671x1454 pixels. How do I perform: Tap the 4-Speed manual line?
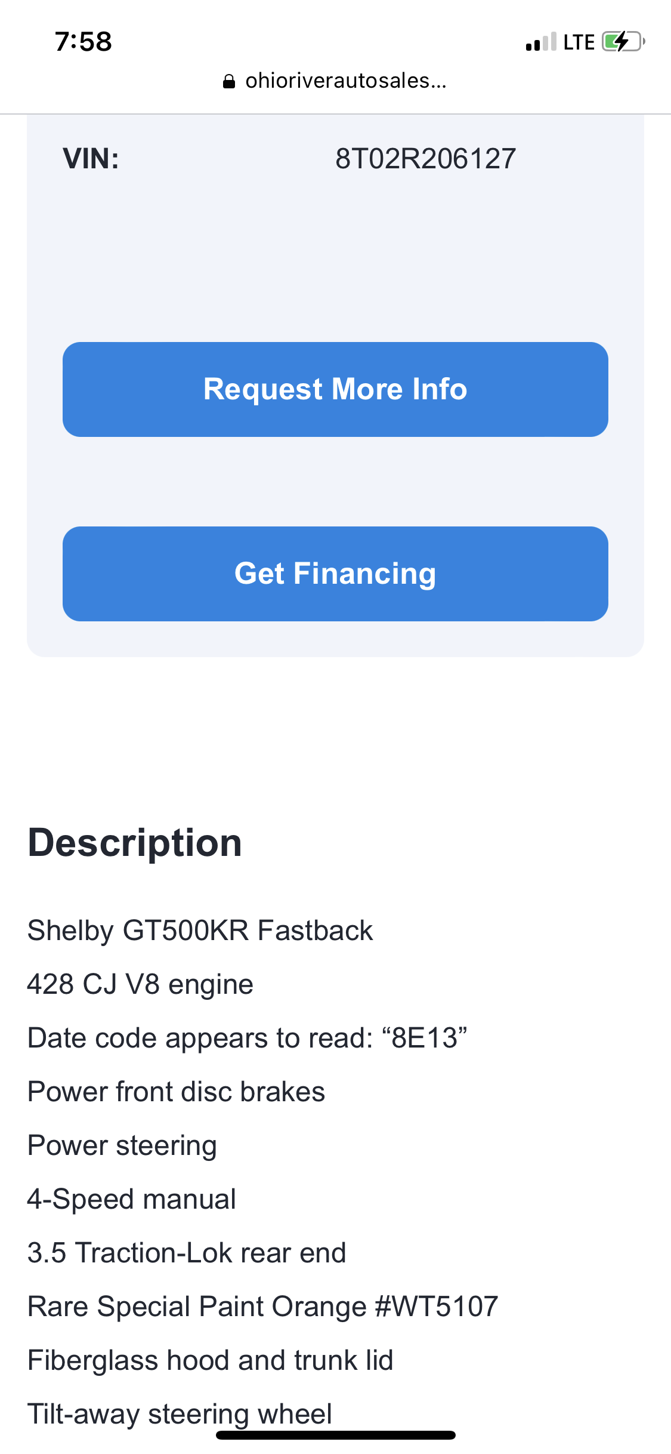pos(132,1199)
